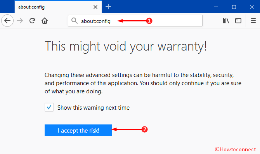
Task: Click the I accept the risk! button
Action: [78, 130]
